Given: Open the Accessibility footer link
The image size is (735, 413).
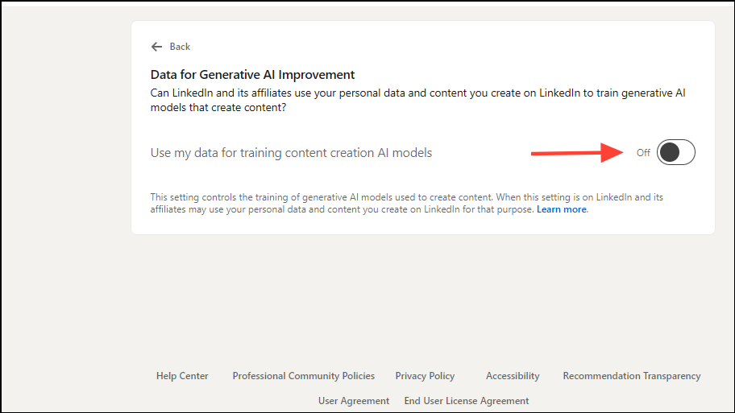Looking at the screenshot, I should (513, 376).
